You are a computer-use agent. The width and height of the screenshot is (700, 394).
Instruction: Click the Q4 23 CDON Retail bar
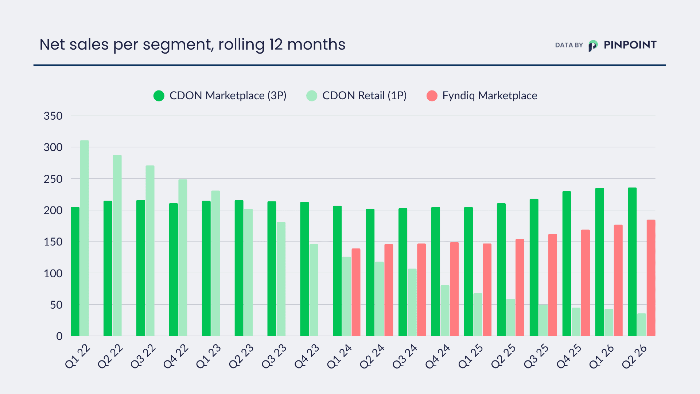[314, 290]
